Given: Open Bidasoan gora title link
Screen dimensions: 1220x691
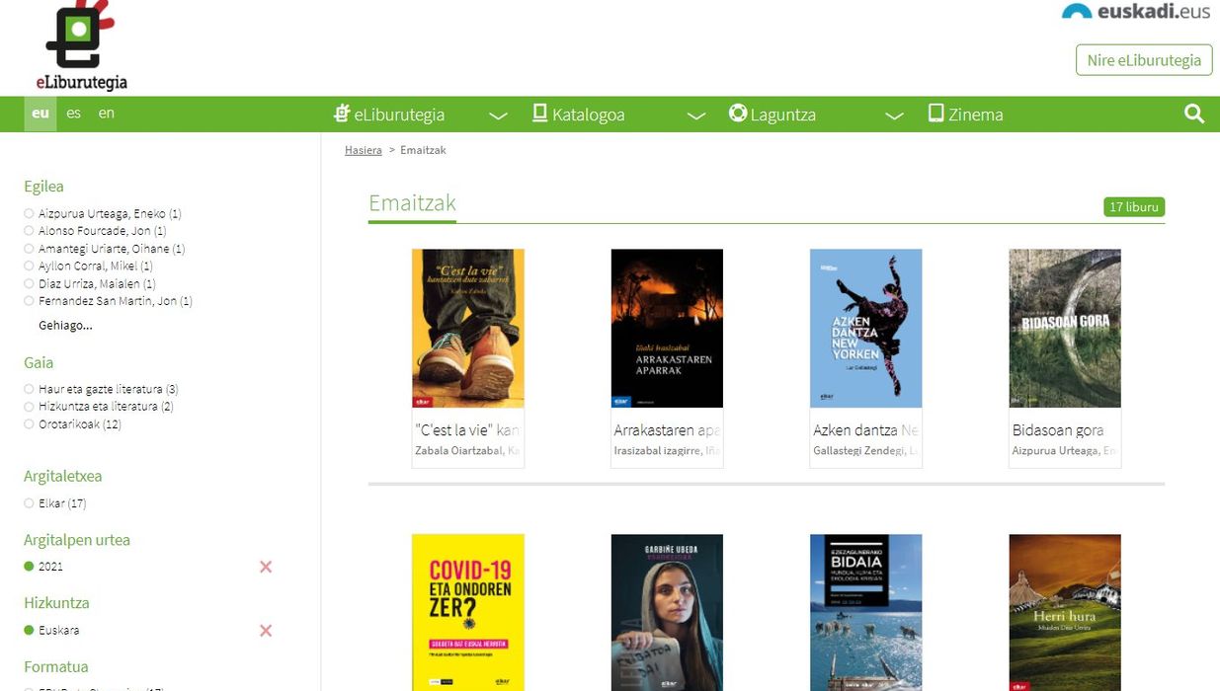Looking at the screenshot, I should point(1058,430).
